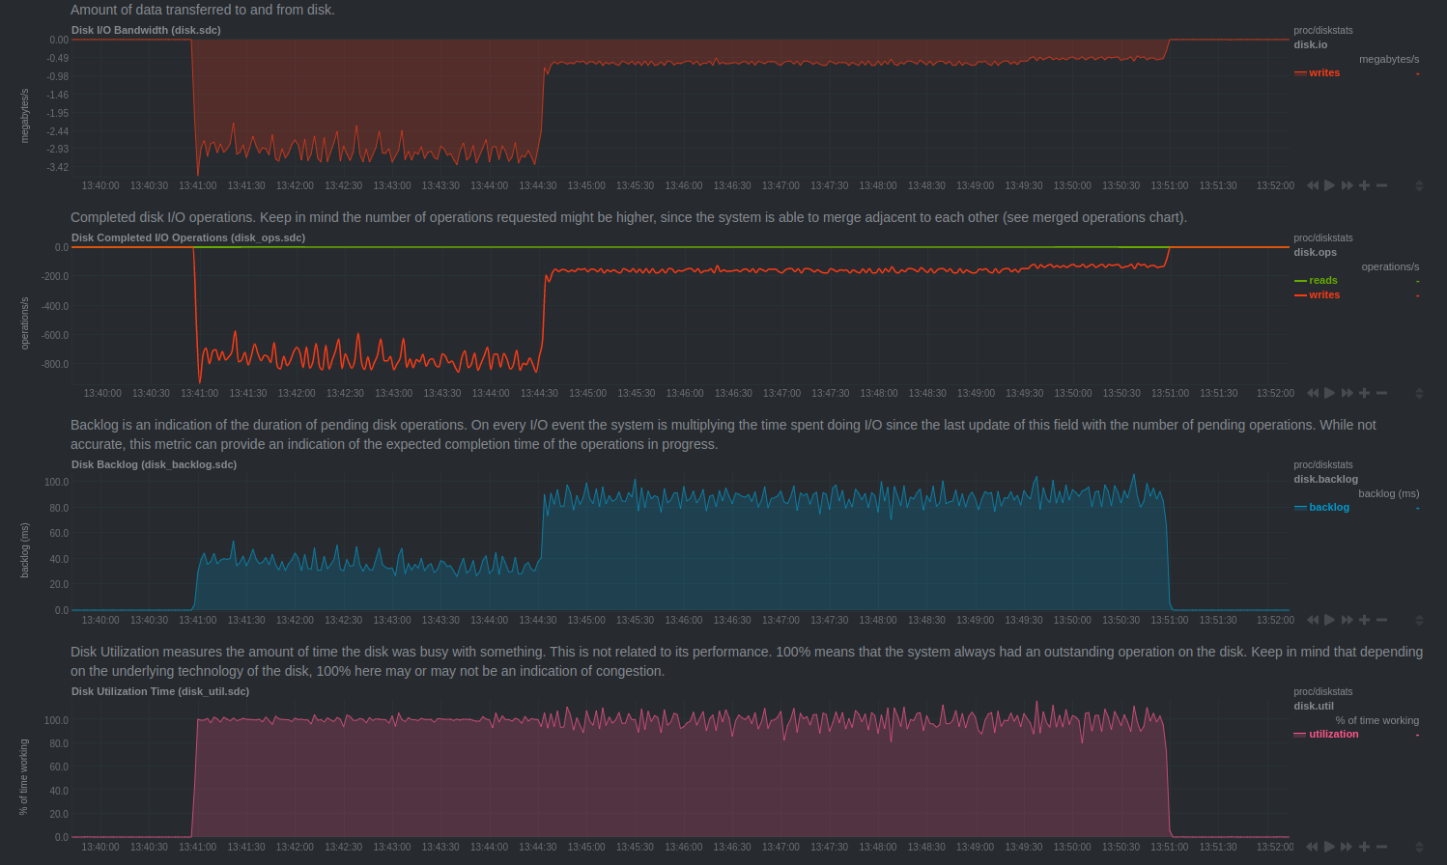The image size is (1447, 865).
Task: Pan right on the Disk Completed I/O Operations chart
Action: (1347, 393)
